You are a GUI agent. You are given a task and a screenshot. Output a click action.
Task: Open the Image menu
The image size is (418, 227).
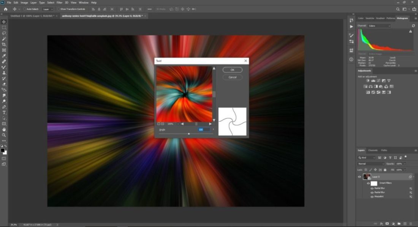(x=24, y=3)
